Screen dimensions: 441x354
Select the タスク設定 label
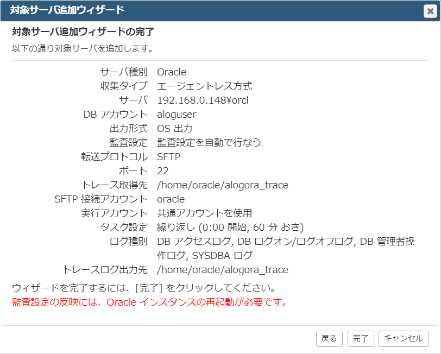pos(123,227)
